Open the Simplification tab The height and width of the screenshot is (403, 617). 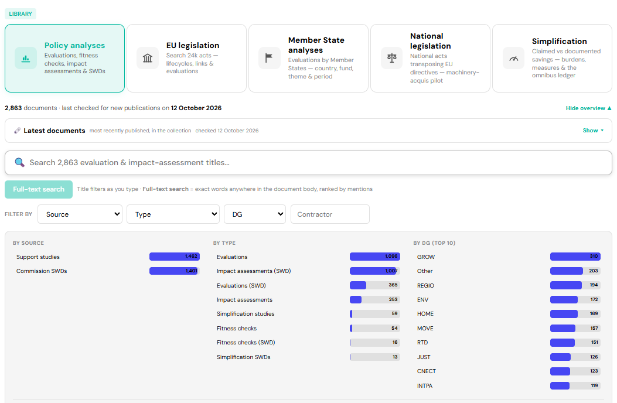[x=552, y=58]
